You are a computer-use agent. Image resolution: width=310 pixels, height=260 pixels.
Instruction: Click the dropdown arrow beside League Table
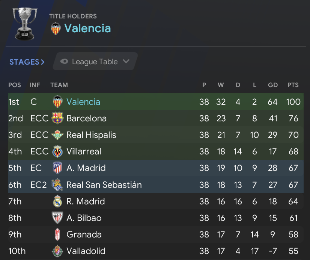tap(126, 61)
